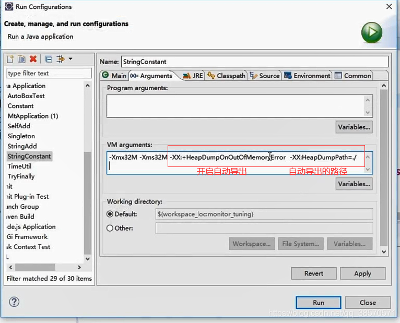This screenshot has width=400, height=323.
Task: Open the Classpath tab
Action: (226, 76)
